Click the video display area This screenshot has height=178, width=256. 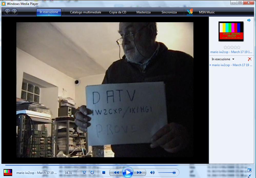[105, 90]
